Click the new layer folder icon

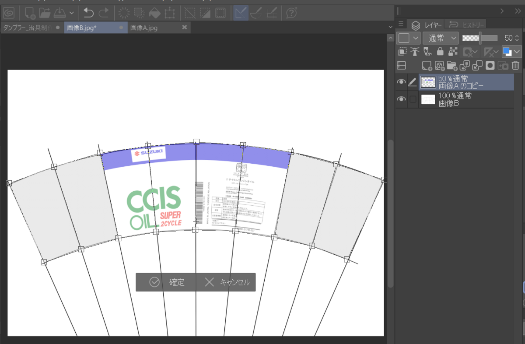tap(452, 66)
